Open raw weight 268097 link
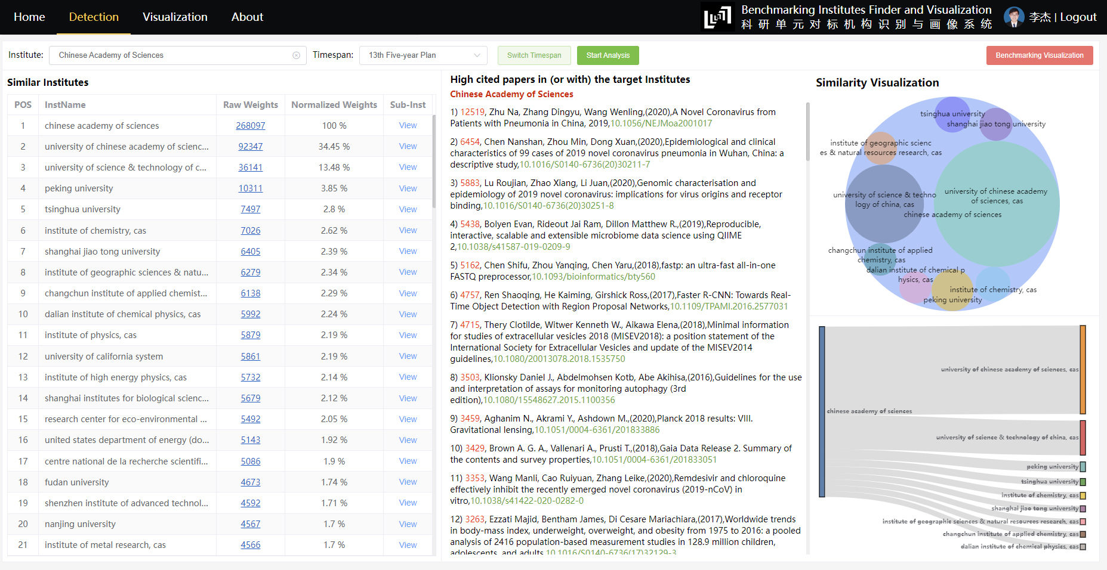Viewport: 1107px width, 570px height. pos(251,126)
